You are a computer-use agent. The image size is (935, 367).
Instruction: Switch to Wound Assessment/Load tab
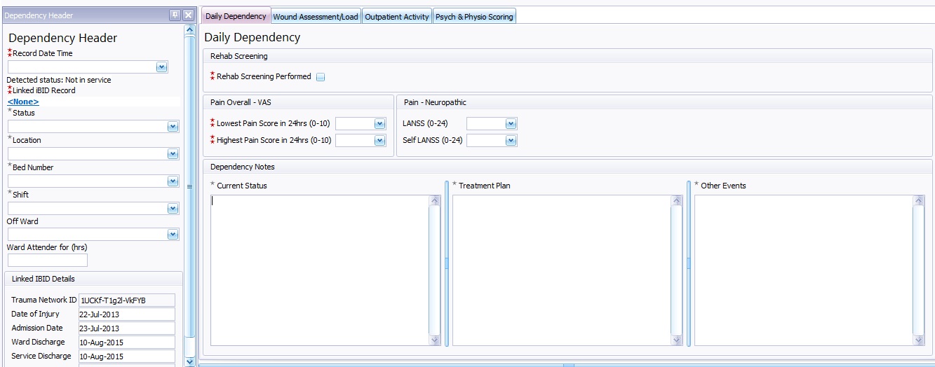(316, 17)
